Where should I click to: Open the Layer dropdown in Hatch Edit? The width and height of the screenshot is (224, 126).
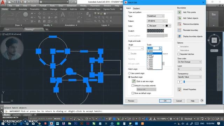tap(189, 69)
